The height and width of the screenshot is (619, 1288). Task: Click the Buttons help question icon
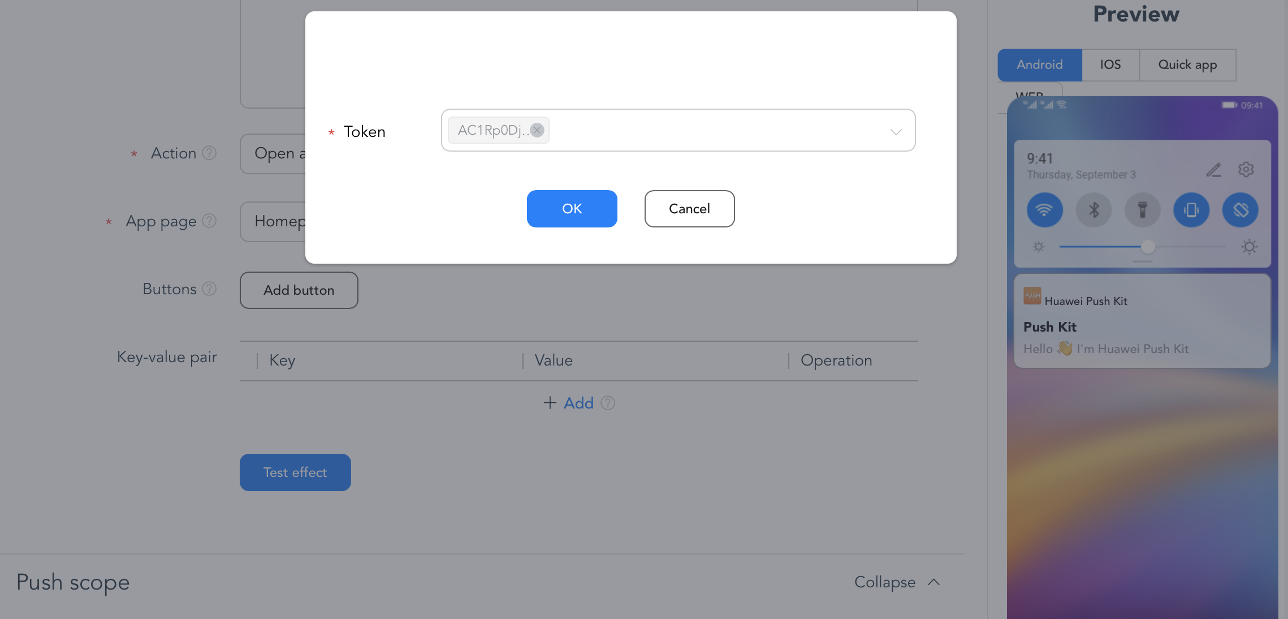click(209, 289)
